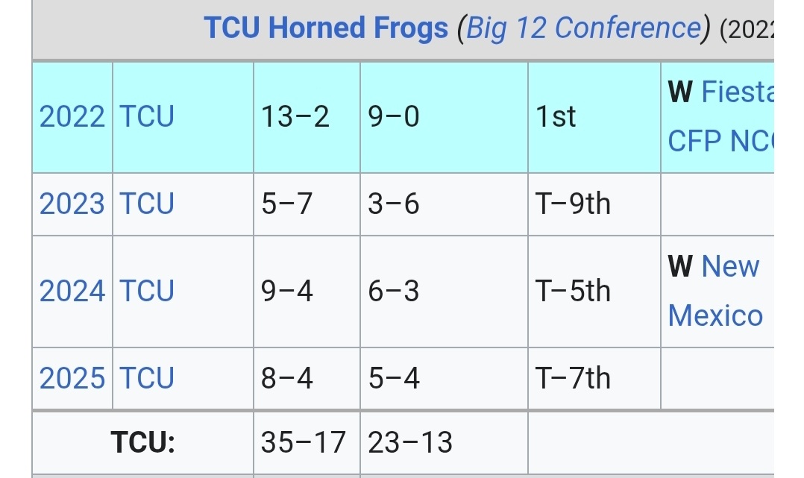Open the TCU Horned Frogs header link

[326, 28]
